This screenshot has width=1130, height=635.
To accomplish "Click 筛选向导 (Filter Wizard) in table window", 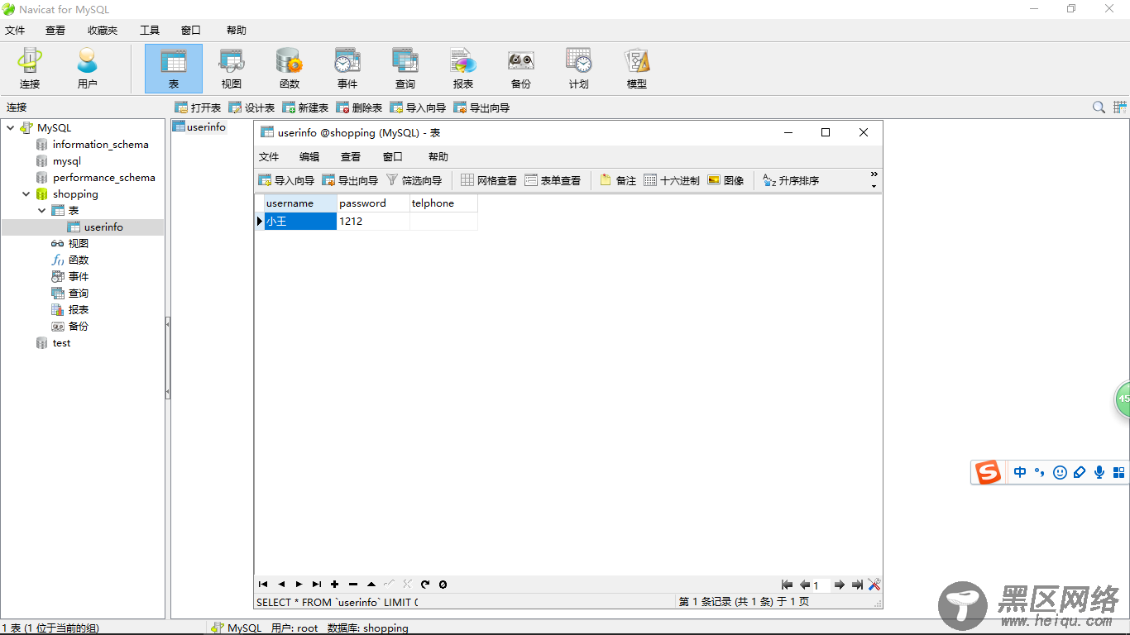I will tap(414, 180).
